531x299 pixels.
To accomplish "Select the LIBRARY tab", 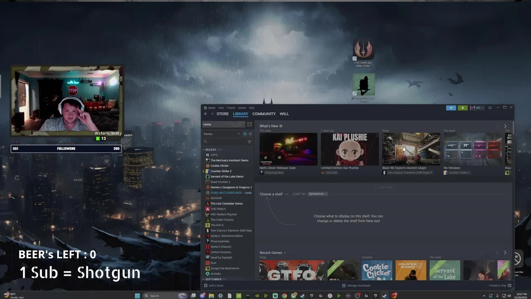I will pyautogui.click(x=241, y=114).
